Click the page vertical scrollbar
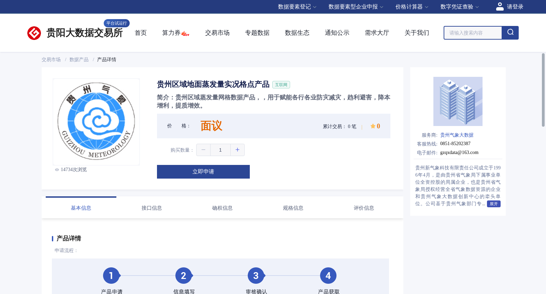 [543, 90]
